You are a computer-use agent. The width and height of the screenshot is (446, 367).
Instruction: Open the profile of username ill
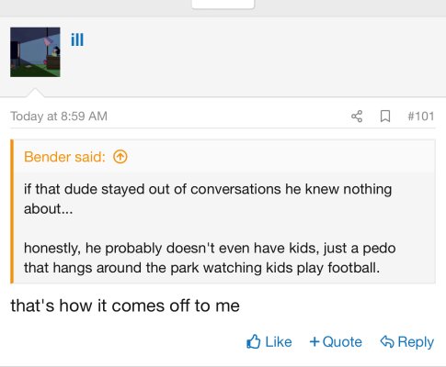click(77, 39)
